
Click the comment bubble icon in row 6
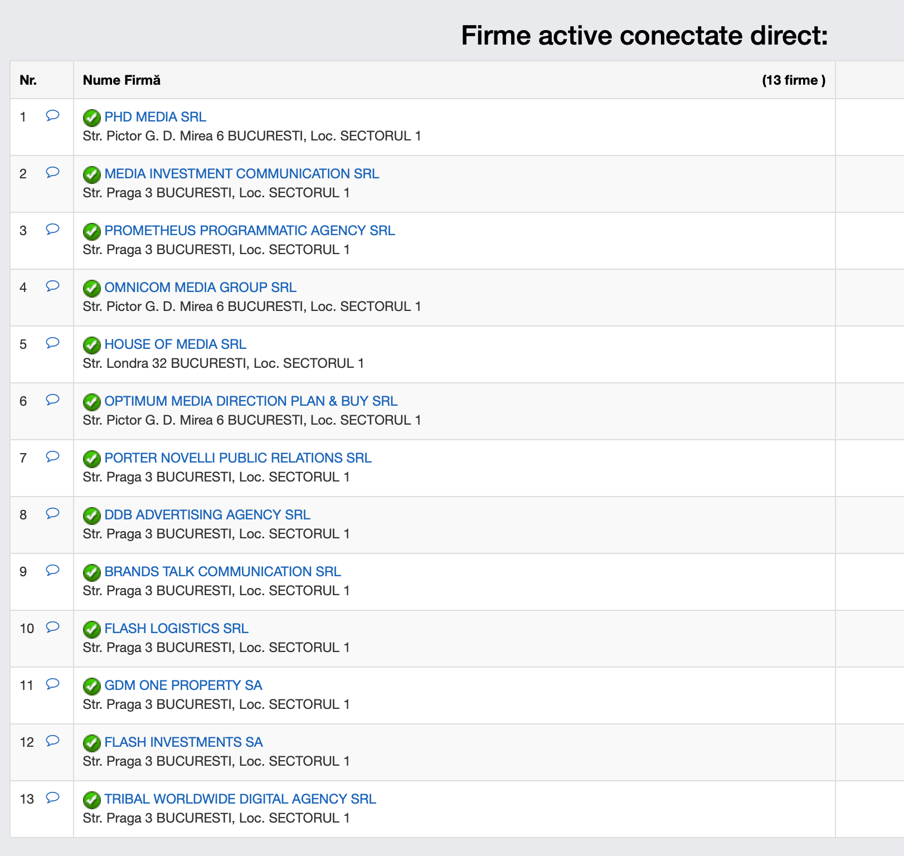click(x=52, y=400)
